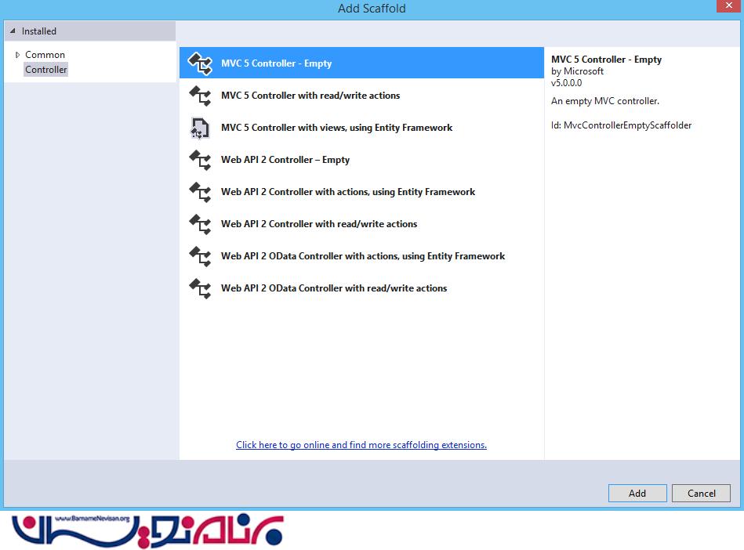Click the MVC 5 Controller - Empty icon
The height and width of the screenshot is (550, 744).
click(x=200, y=63)
